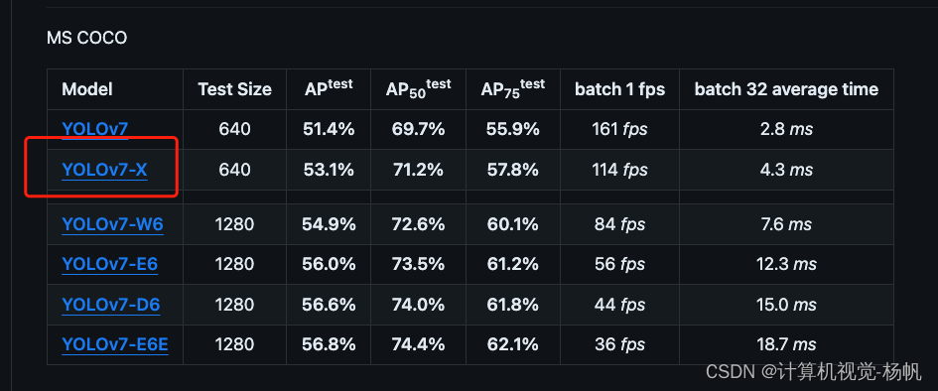Click the batch 1 fps column header
The height and width of the screenshot is (391, 938).
(x=619, y=89)
